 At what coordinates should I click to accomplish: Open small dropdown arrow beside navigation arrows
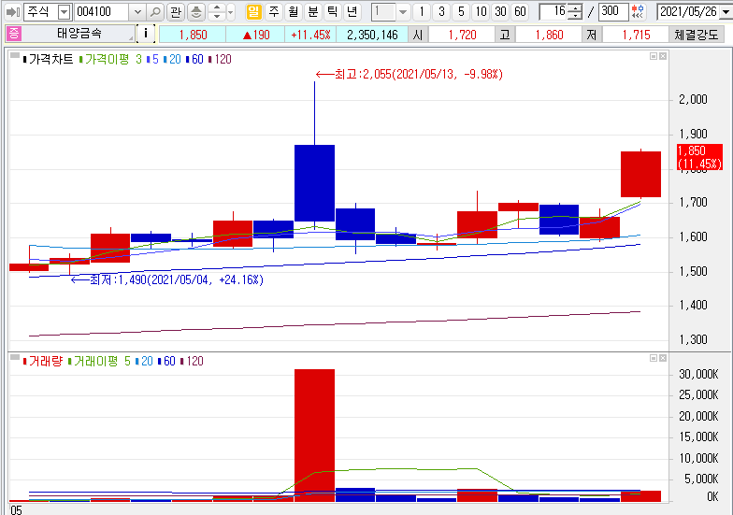[x=230, y=11]
